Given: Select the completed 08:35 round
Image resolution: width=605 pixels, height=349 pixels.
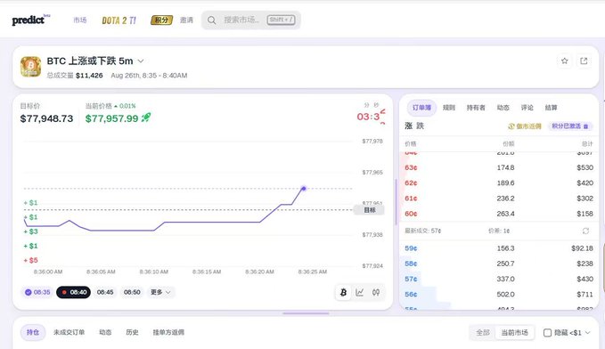Looking at the screenshot, I should 37,292.
